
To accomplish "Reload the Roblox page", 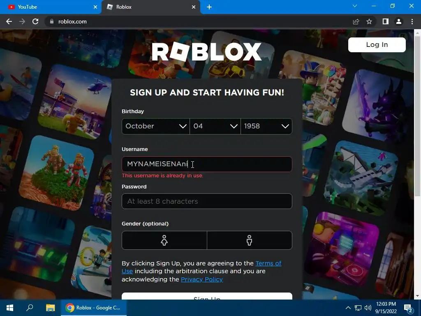I will tap(35, 21).
